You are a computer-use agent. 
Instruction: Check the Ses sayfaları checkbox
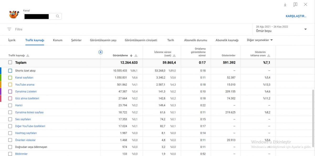(x=10, y=119)
